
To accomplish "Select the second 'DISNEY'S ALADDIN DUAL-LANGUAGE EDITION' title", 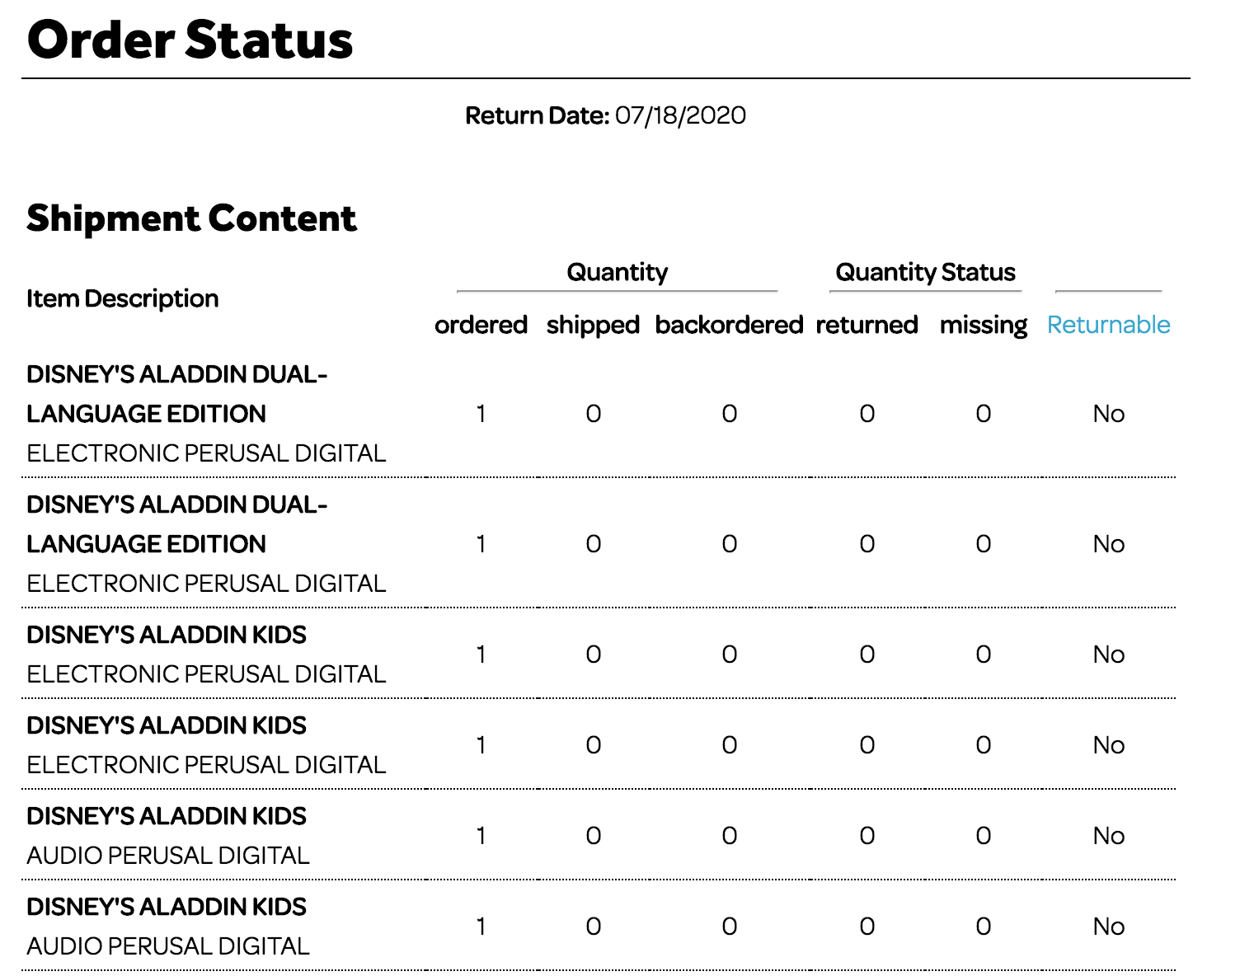I will (x=177, y=524).
